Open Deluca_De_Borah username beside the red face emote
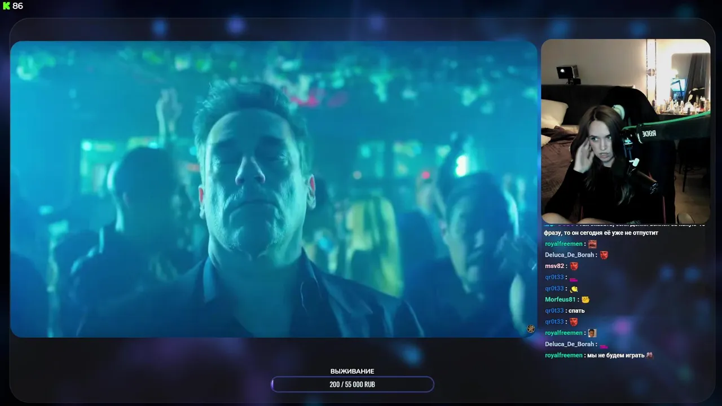The height and width of the screenshot is (406, 722). pyautogui.click(x=570, y=255)
